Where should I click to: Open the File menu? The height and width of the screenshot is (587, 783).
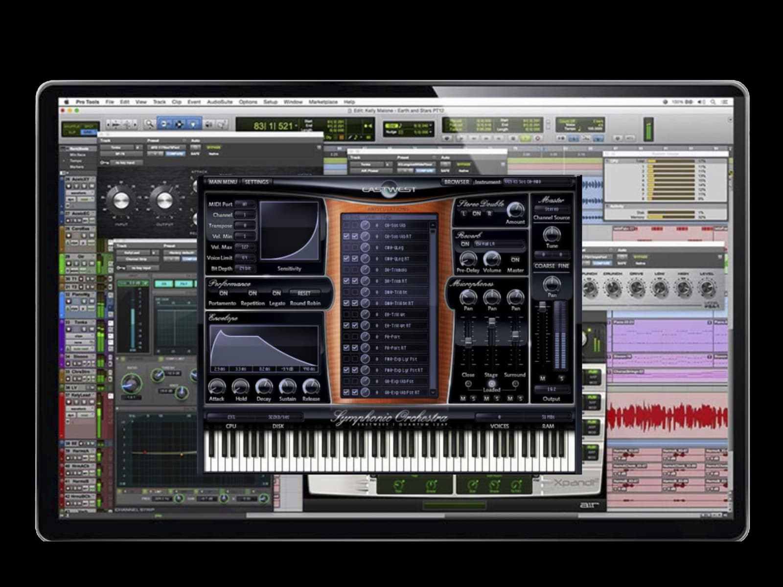click(110, 102)
